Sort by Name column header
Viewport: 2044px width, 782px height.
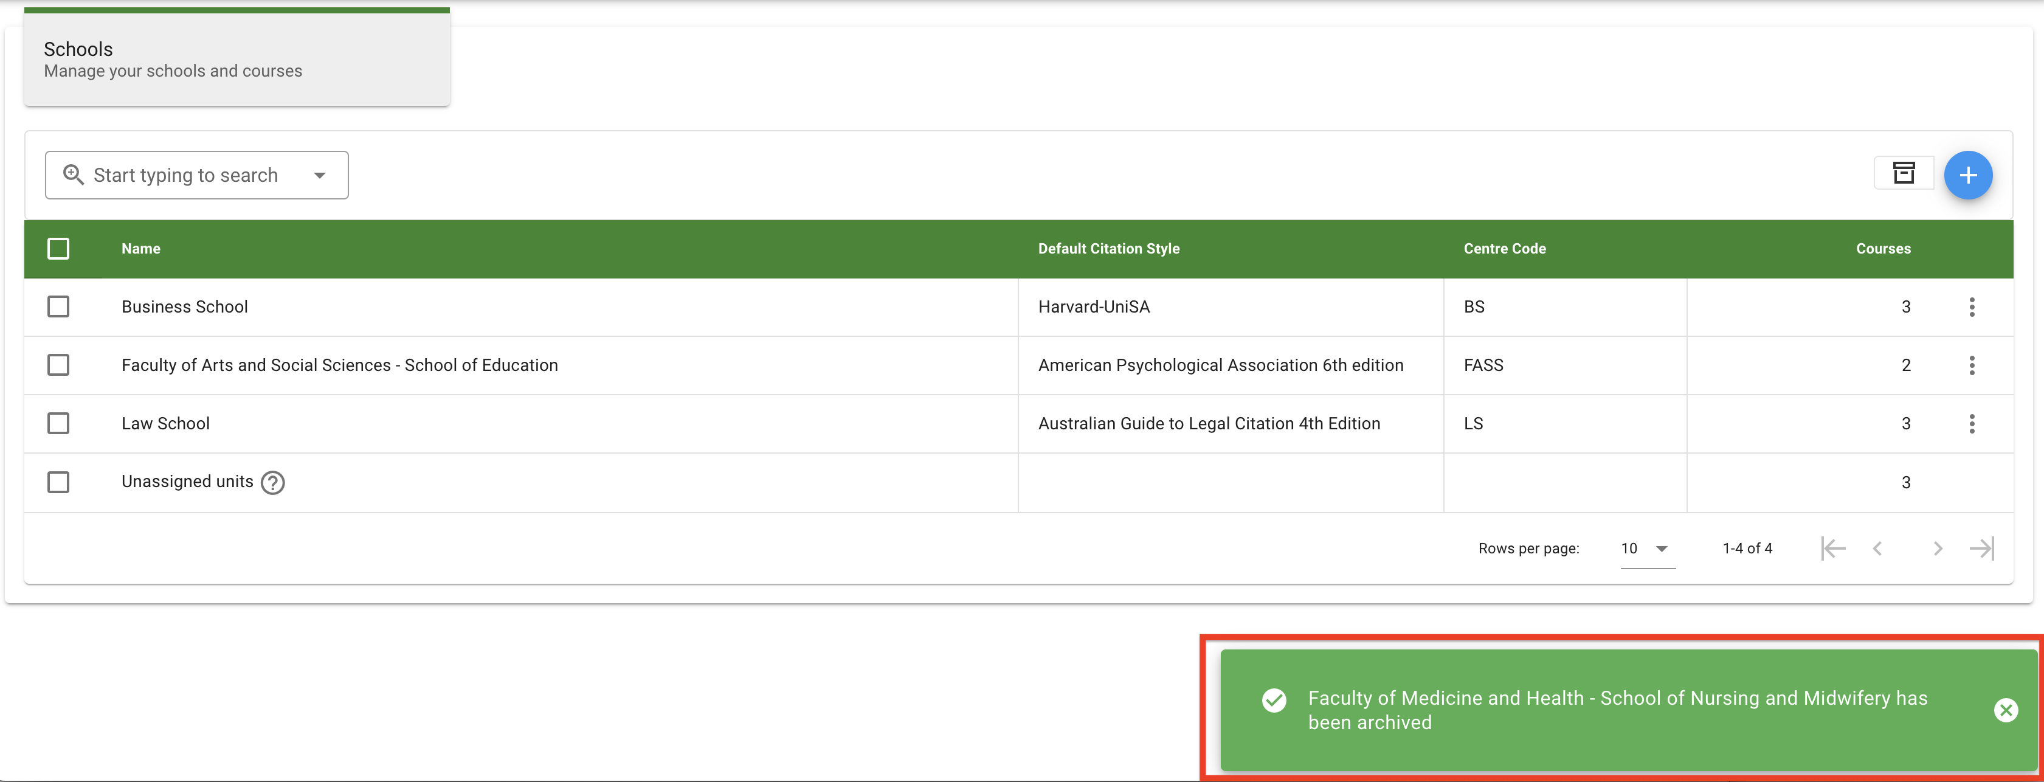(x=140, y=249)
